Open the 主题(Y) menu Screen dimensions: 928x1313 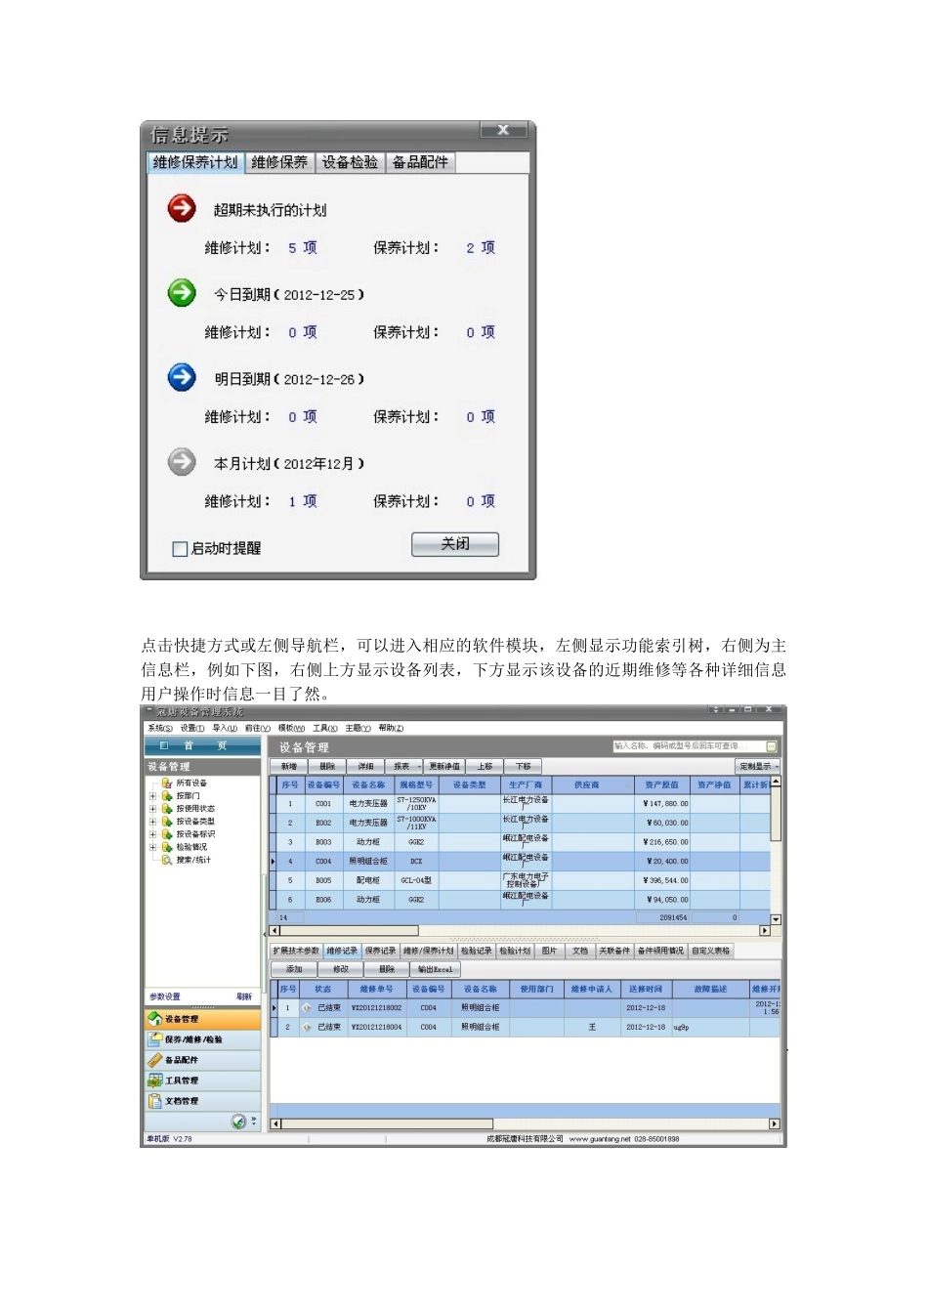tap(359, 729)
